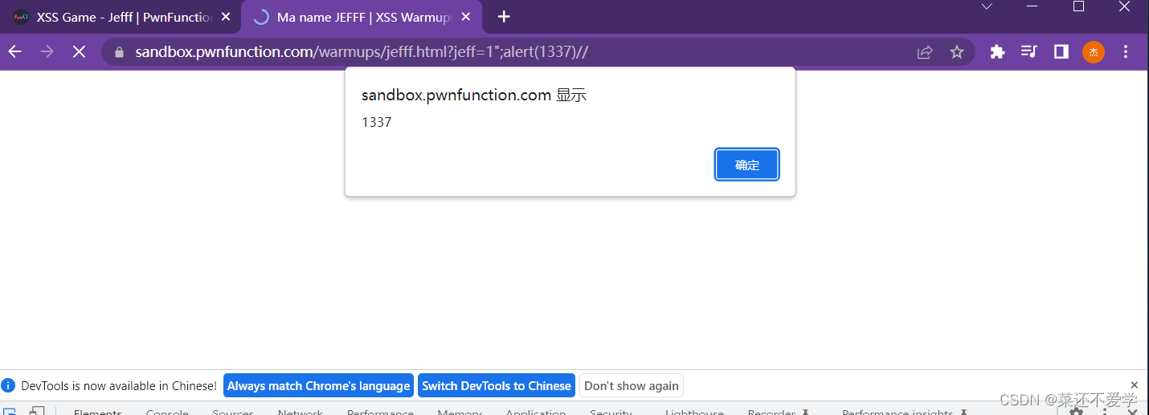This screenshot has height=415, width=1149.
Task: Open the Extensions puzzle menu
Action: (x=997, y=52)
